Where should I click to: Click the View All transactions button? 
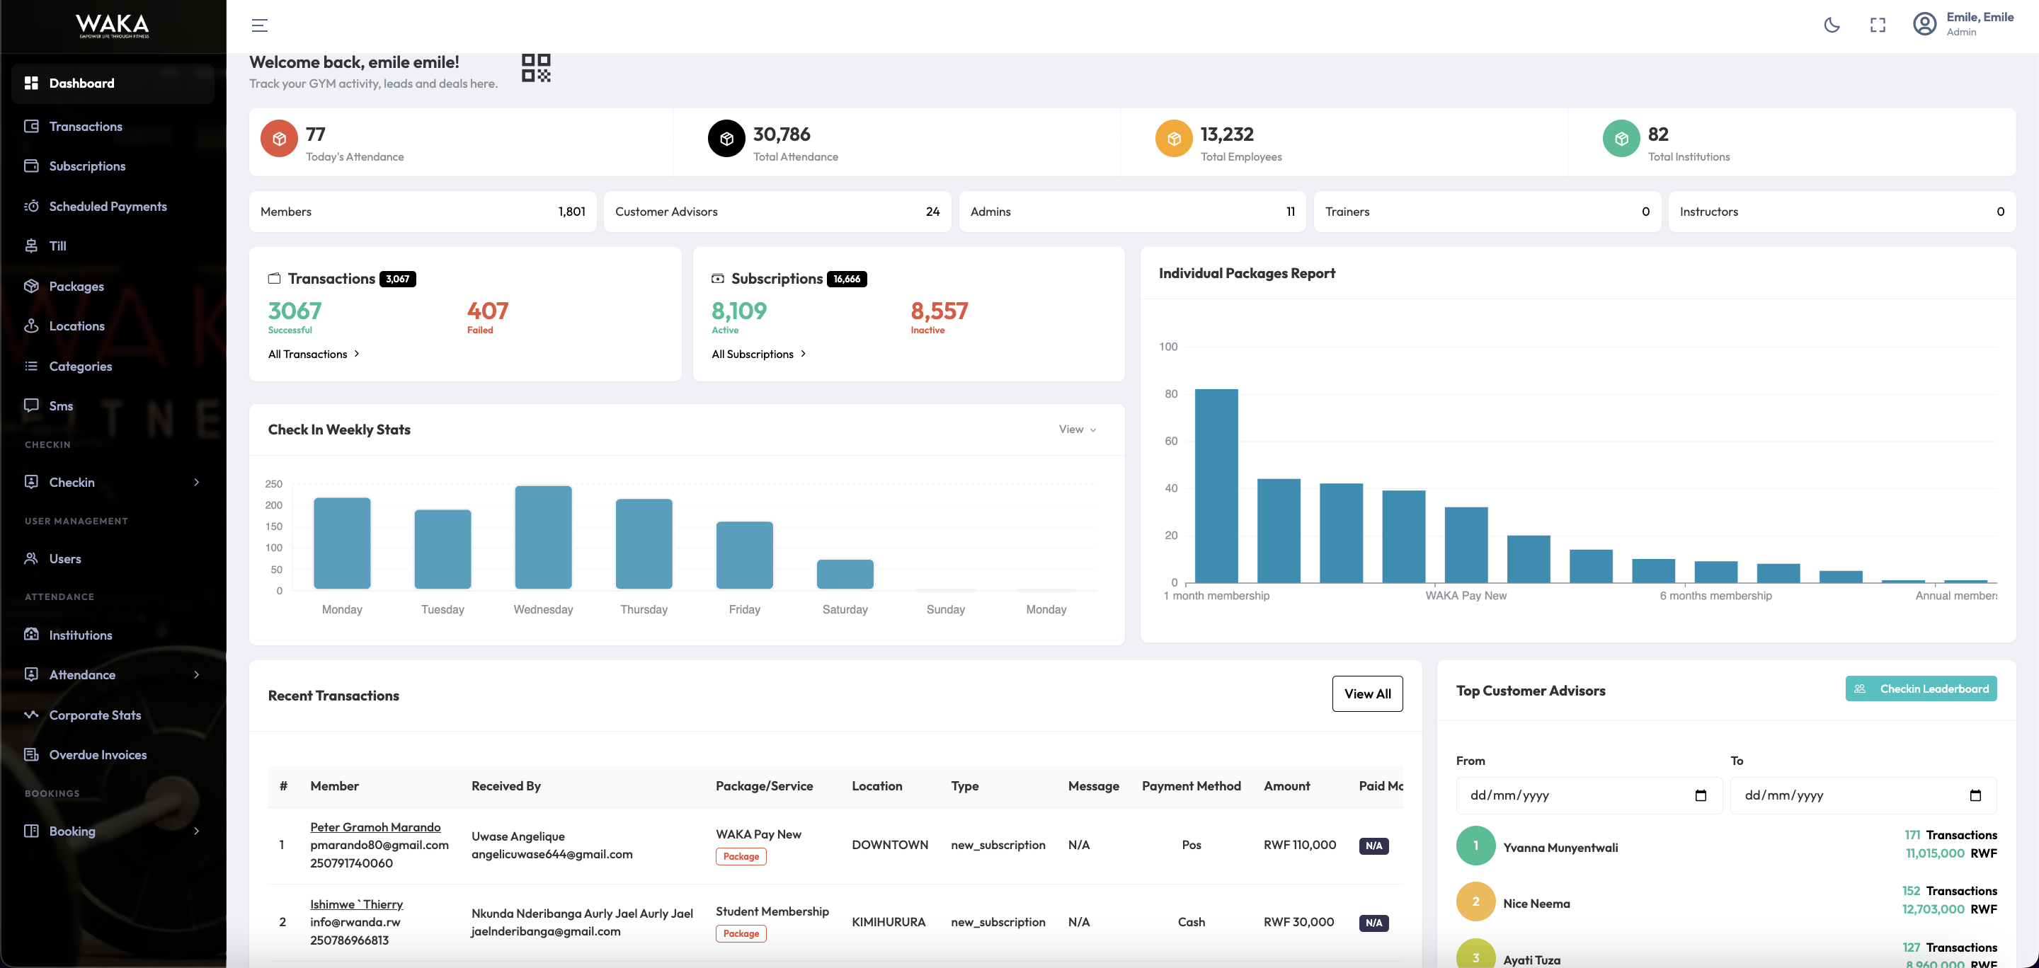1367,693
